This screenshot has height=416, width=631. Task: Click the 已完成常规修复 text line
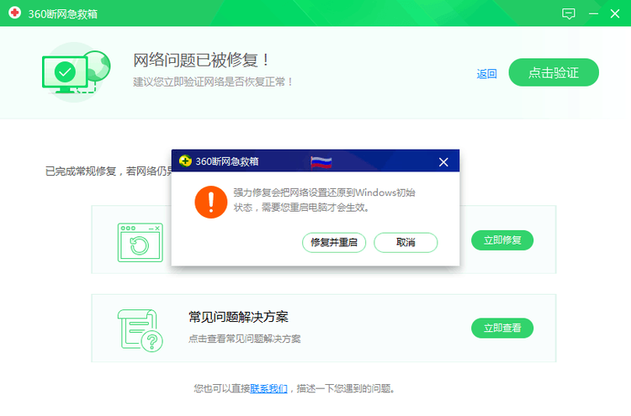coord(109,171)
